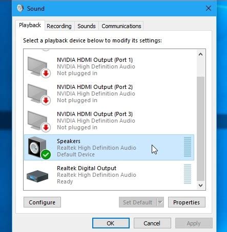Screen dimensions: 227x232
Task: Select the NVIDIA HDMI Output (Port 1) monitor icon
Action: click(39, 67)
